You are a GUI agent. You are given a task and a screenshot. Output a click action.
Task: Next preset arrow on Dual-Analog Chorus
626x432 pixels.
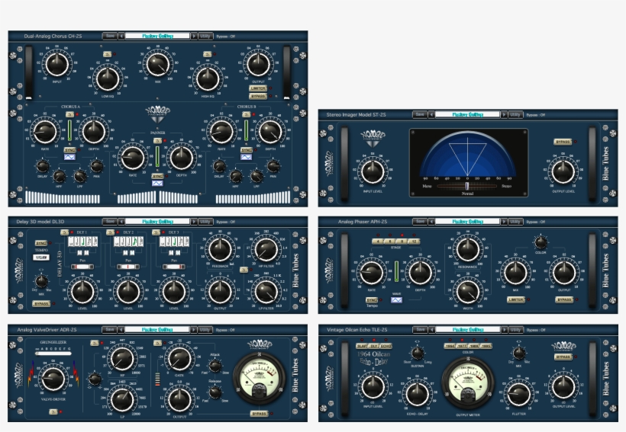[194, 36]
